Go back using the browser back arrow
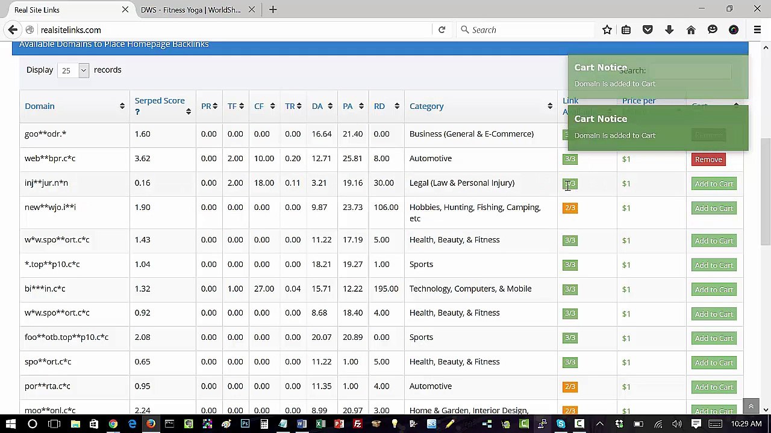 click(x=13, y=29)
